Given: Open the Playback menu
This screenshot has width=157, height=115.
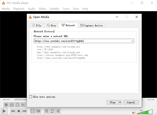Looking at the screenshot, I should [19, 9].
